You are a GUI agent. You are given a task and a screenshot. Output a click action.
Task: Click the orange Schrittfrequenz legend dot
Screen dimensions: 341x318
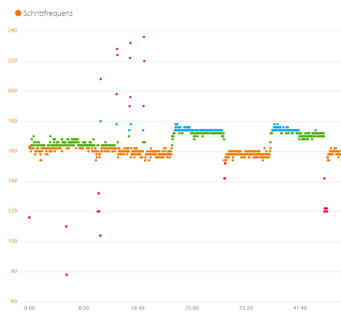point(18,13)
